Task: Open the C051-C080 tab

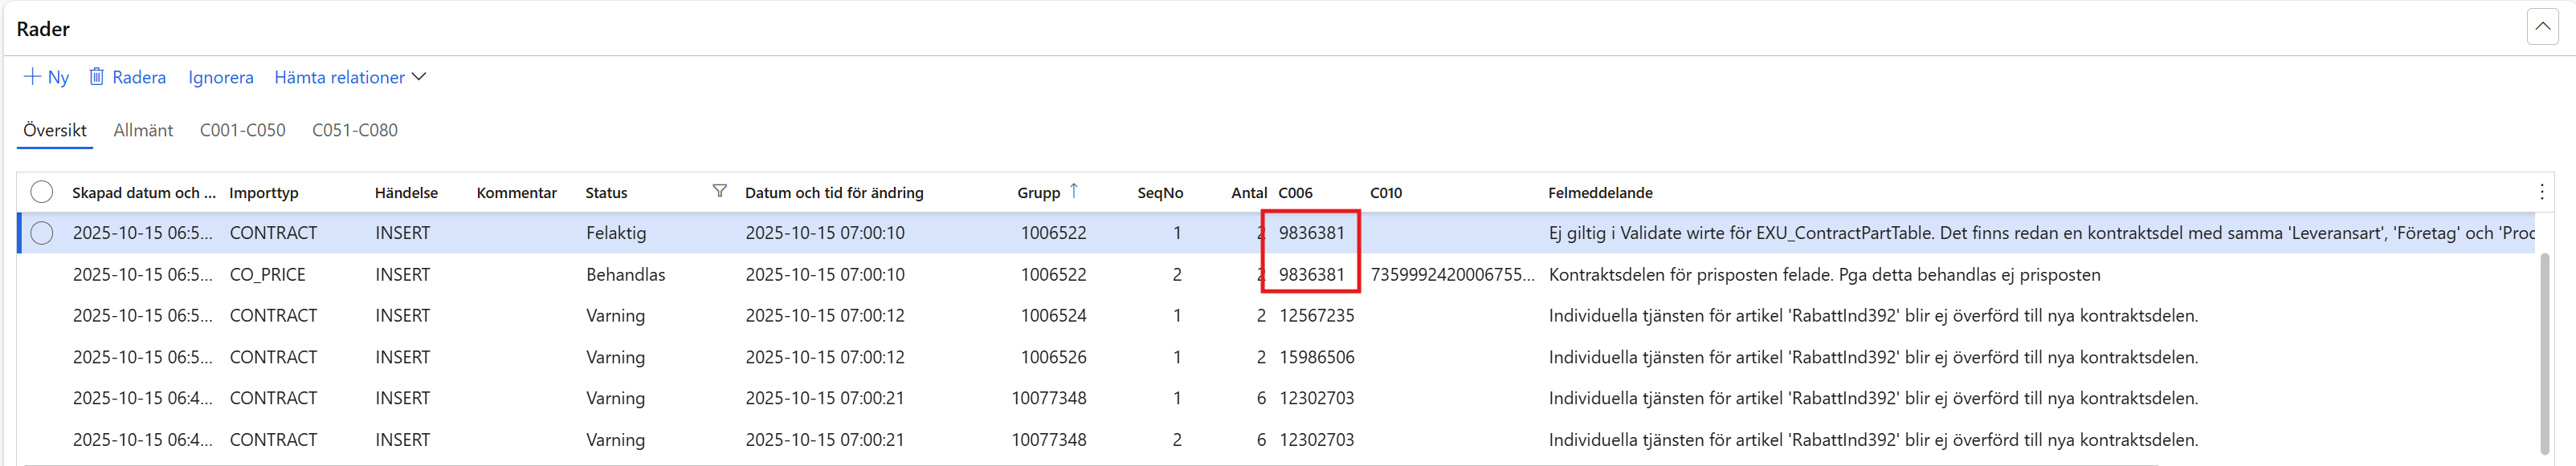Action: coord(354,131)
